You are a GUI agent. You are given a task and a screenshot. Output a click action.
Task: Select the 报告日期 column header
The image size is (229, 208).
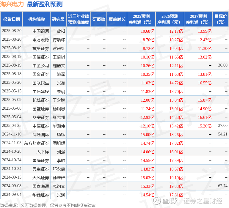(12, 19)
